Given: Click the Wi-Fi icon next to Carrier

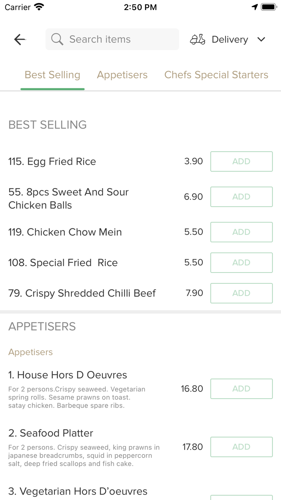Looking at the screenshot, I should 38,6.
